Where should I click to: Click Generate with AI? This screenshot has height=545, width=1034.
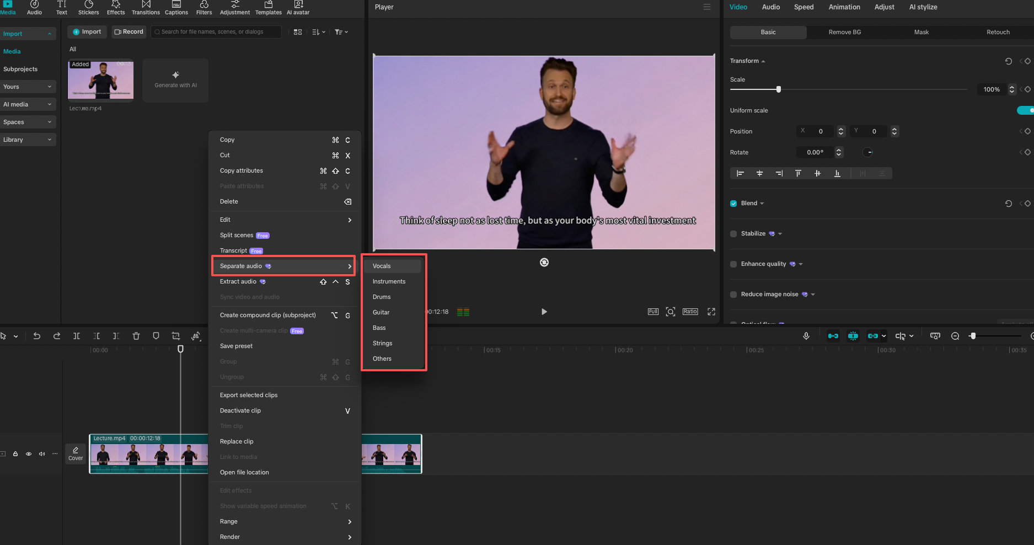coord(175,80)
